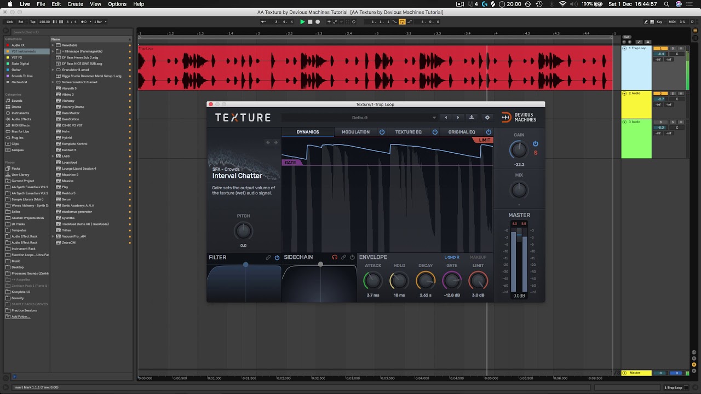Switch to the Modulation tab

point(355,132)
